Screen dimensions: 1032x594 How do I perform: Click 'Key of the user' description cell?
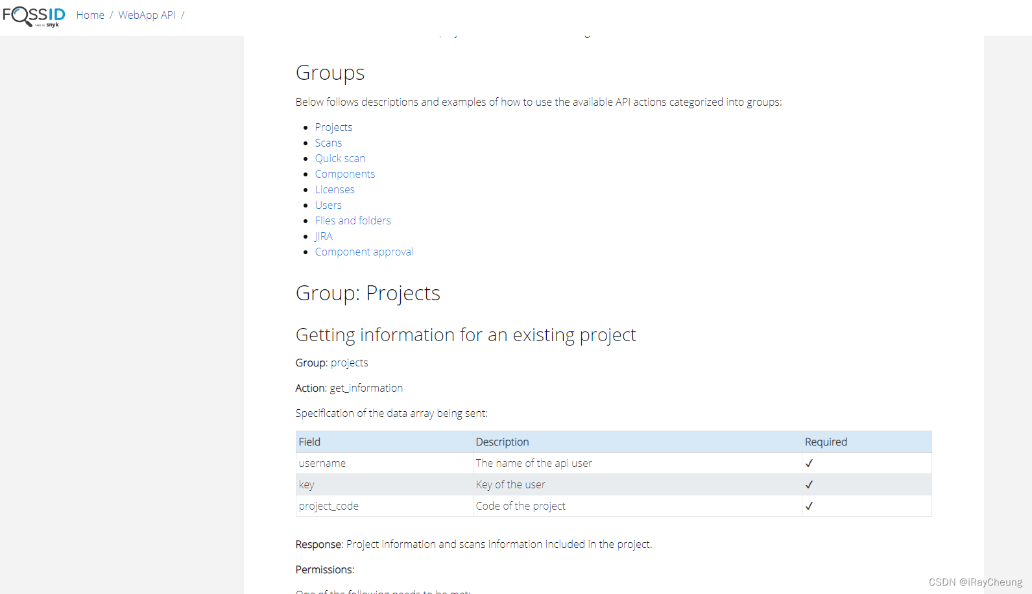point(638,484)
